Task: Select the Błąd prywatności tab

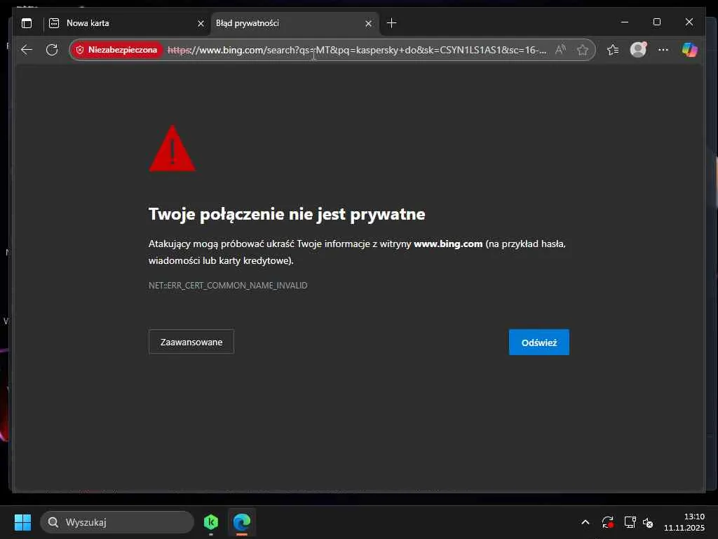Action: pos(294,23)
